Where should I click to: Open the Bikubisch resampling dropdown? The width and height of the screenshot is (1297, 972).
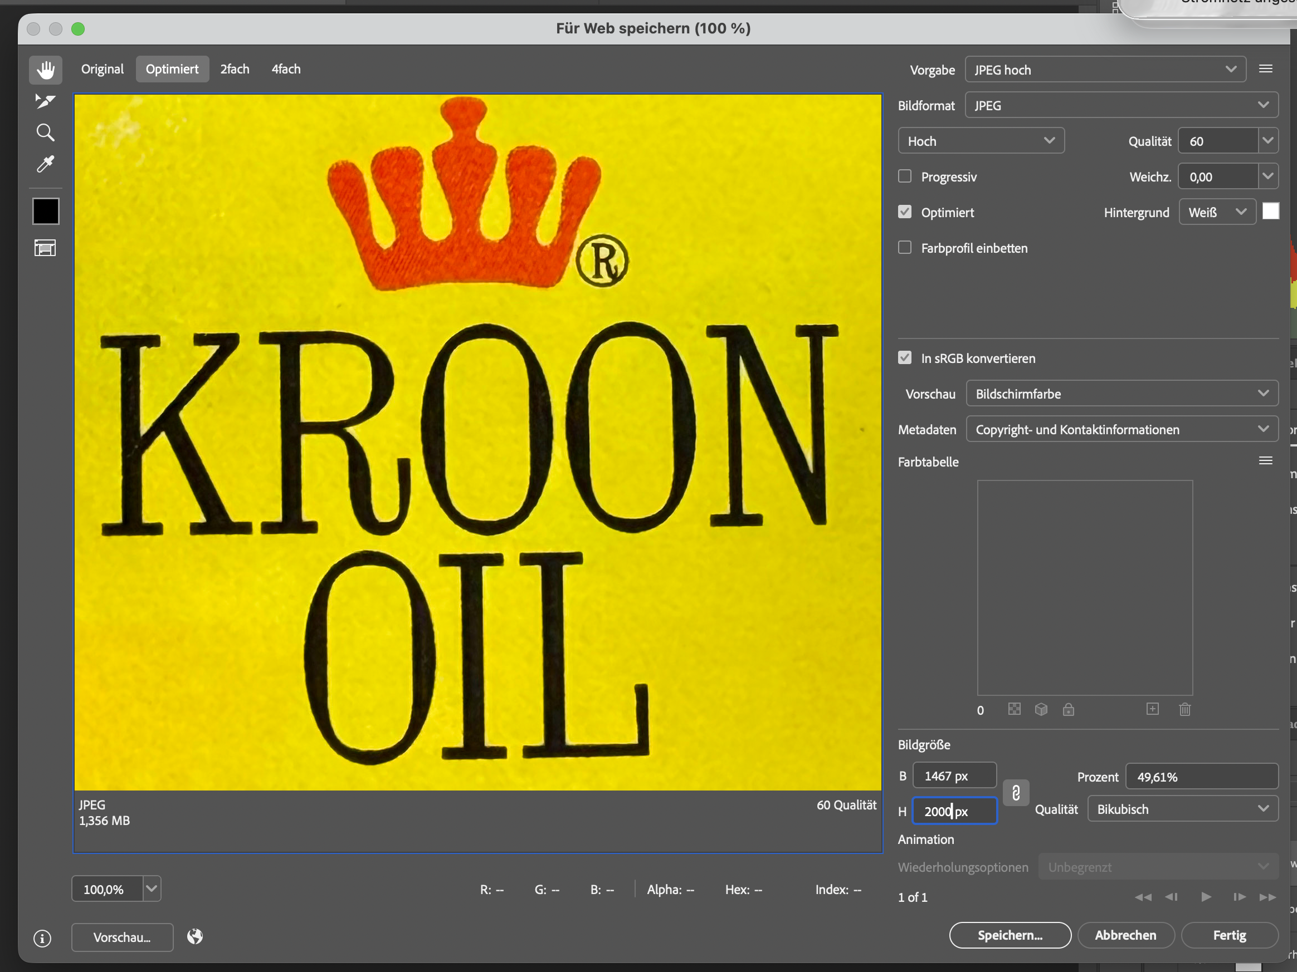pyautogui.click(x=1183, y=809)
